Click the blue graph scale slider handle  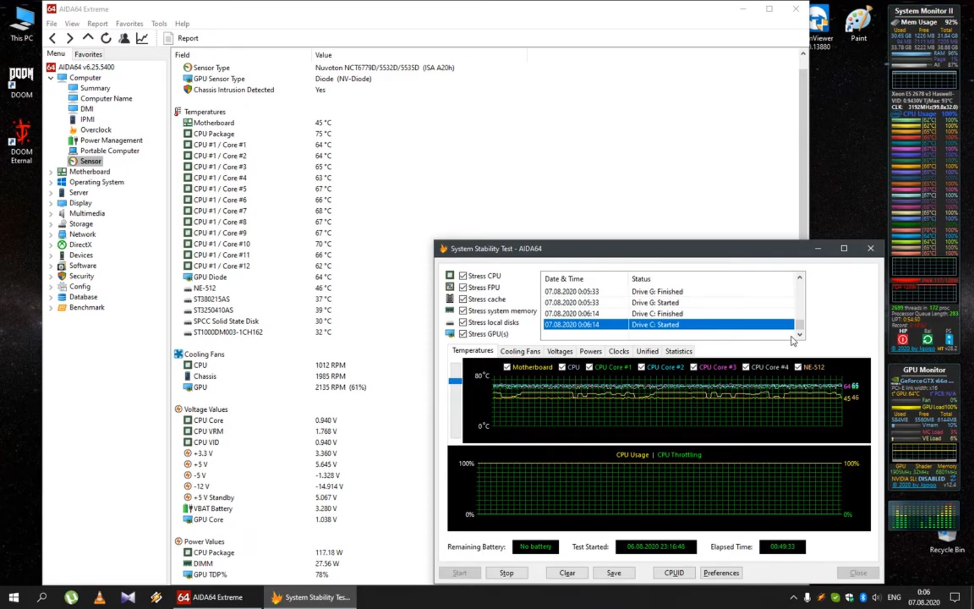pyautogui.click(x=455, y=381)
